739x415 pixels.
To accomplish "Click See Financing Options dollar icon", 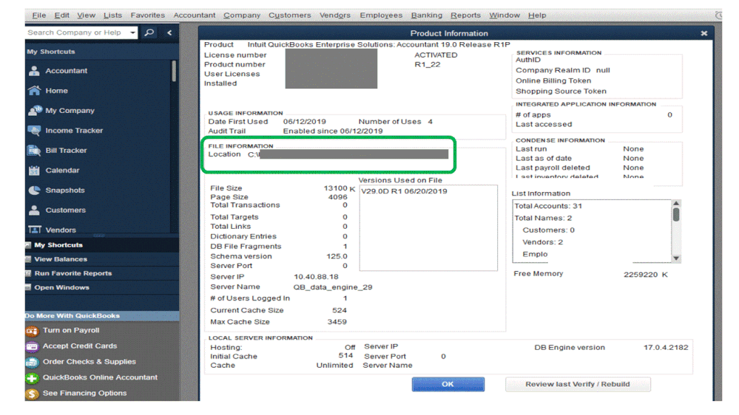I will pos(32,394).
